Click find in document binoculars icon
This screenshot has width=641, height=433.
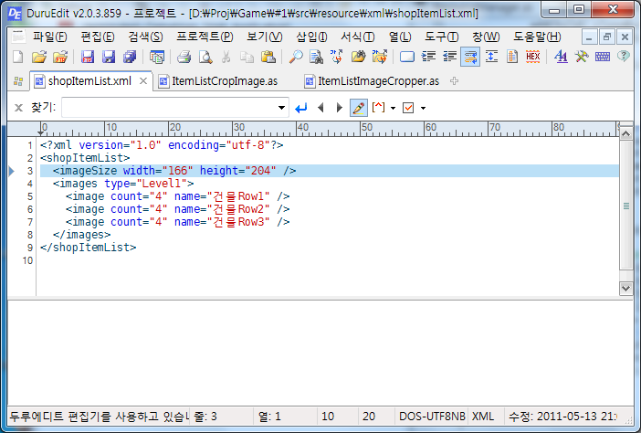pyautogui.click(x=316, y=57)
